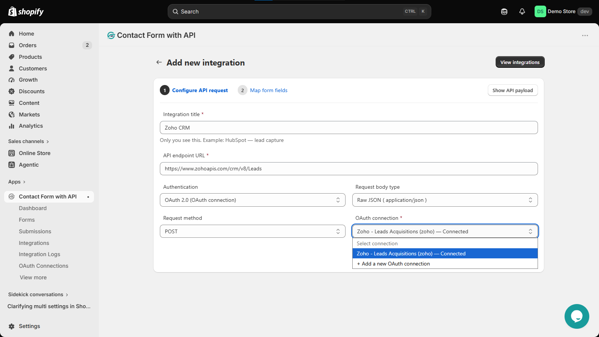Click the Orders count badge 2
The height and width of the screenshot is (337, 599).
[87, 45]
